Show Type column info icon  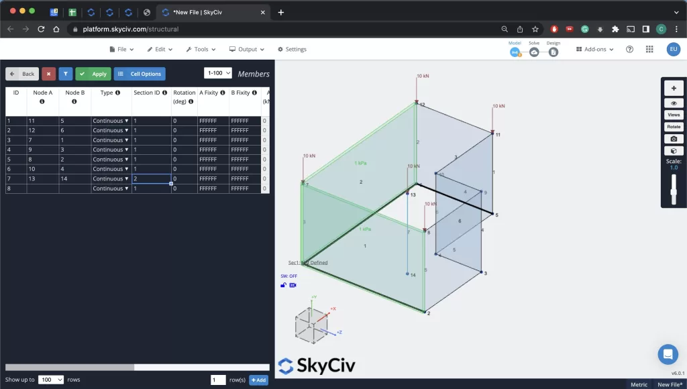(117, 93)
